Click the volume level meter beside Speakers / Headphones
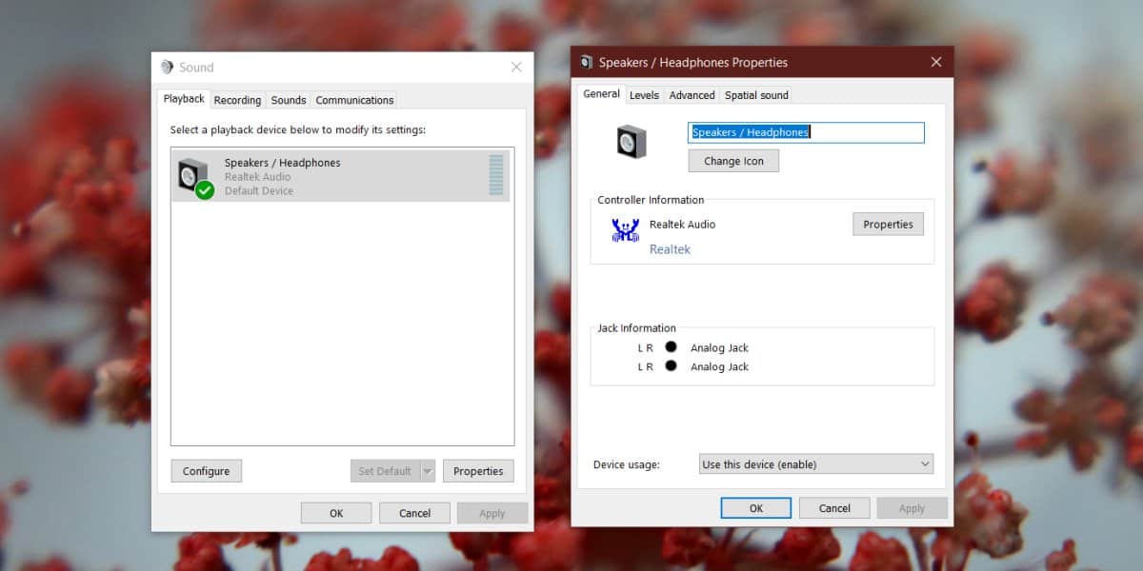 (496, 175)
